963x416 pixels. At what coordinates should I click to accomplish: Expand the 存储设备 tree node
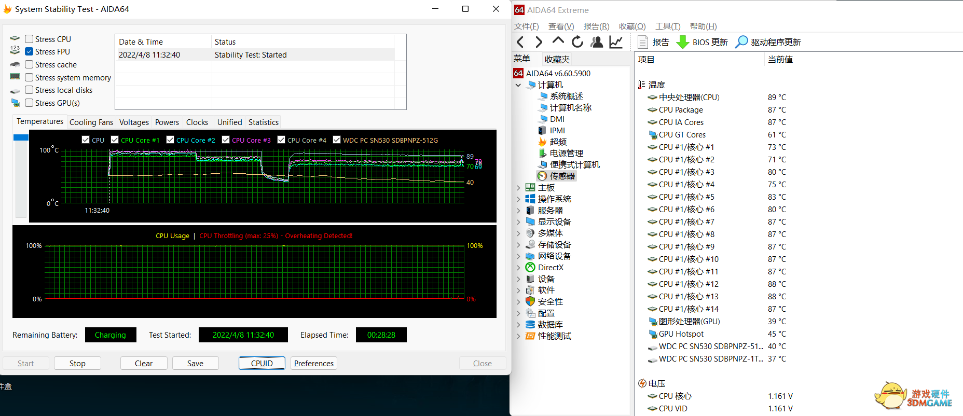click(x=518, y=245)
